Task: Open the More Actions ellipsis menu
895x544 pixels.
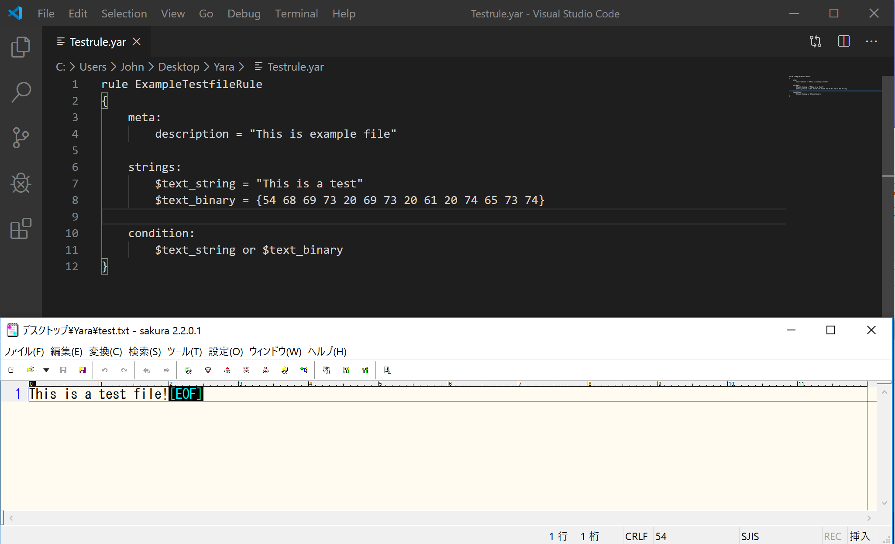Action: pyautogui.click(x=872, y=41)
